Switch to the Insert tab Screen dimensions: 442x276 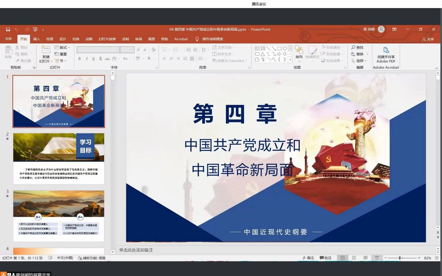point(36,39)
